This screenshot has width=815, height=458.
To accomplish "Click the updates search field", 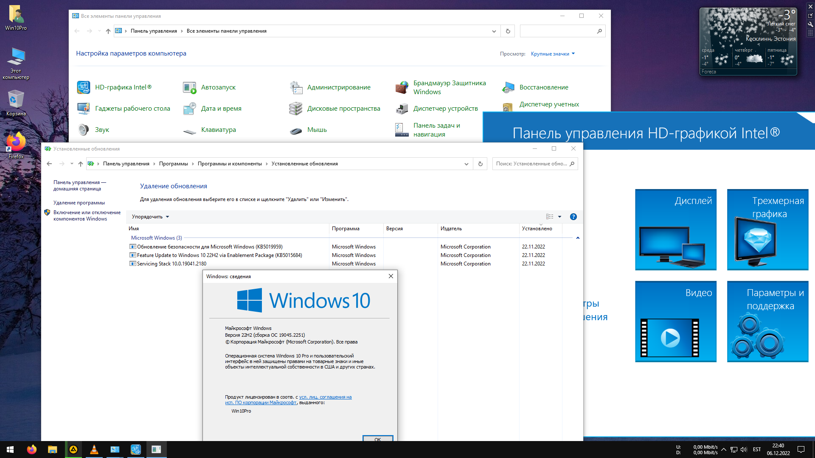I will 535,164.
